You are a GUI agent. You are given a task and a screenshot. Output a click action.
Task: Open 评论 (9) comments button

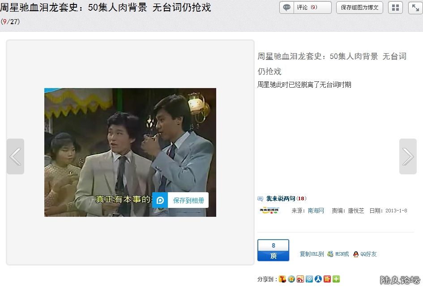[305, 8]
